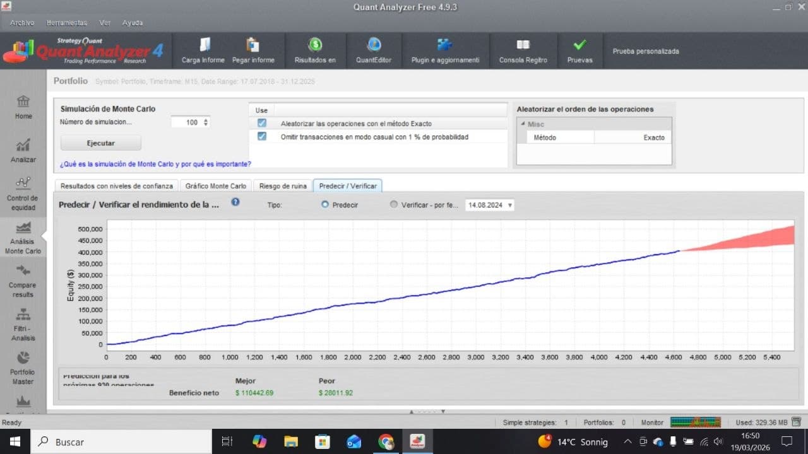The height and width of the screenshot is (454, 808).
Task: Open the Consola Regitro toolbar icon
Action: click(x=523, y=45)
